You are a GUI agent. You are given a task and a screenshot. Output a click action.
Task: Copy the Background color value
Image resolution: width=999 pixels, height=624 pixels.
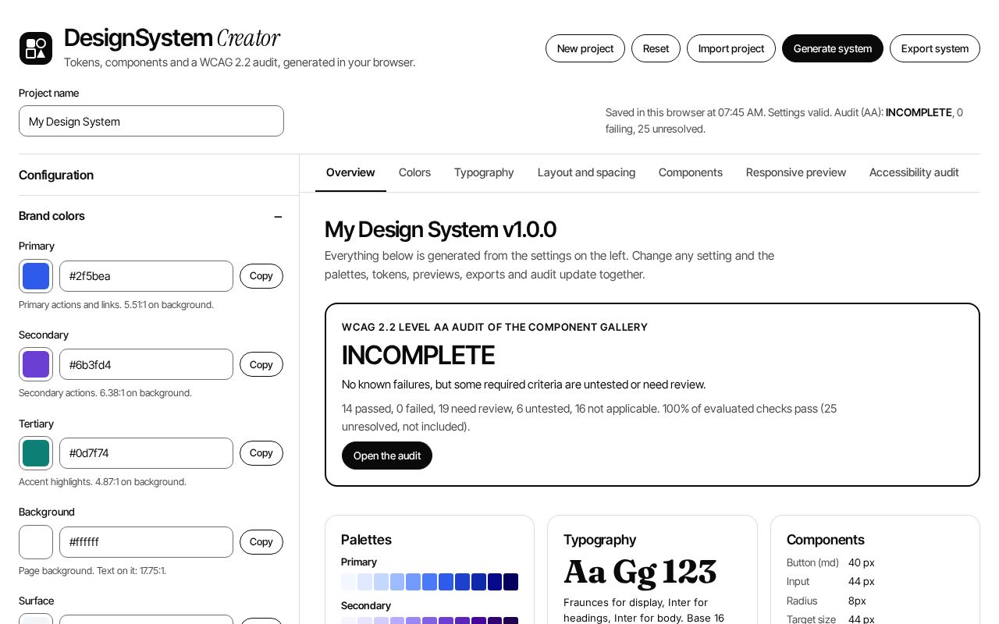(261, 542)
